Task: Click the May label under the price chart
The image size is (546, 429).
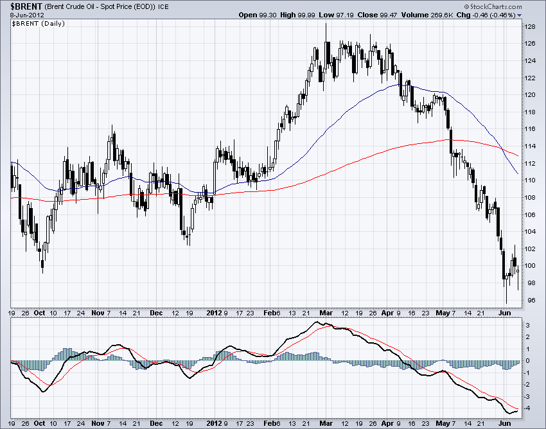Action: pyautogui.click(x=443, y=313)
